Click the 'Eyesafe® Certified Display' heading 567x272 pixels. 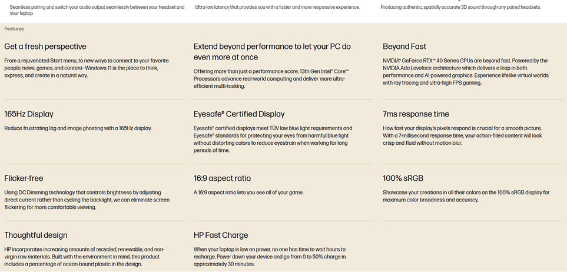coord(239,114)
